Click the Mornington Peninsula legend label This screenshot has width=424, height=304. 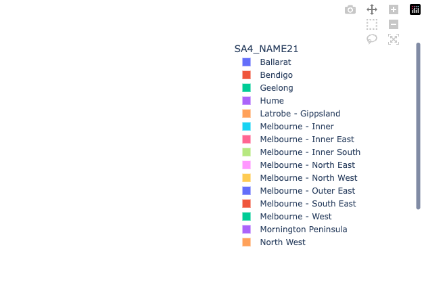(303, 230)
